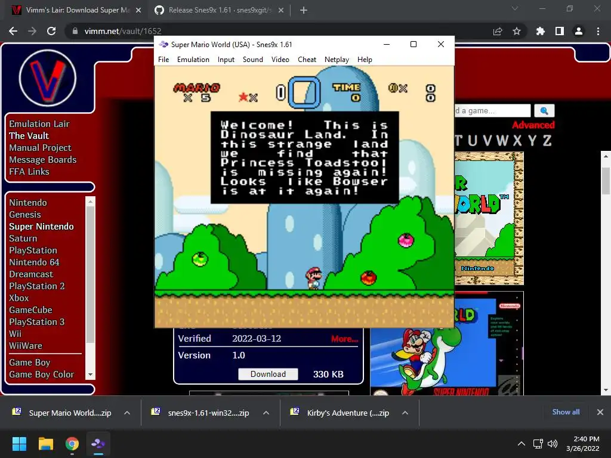611x458 pixels.
Task: Select Genesis console link
Action: [x=25, y=215]
